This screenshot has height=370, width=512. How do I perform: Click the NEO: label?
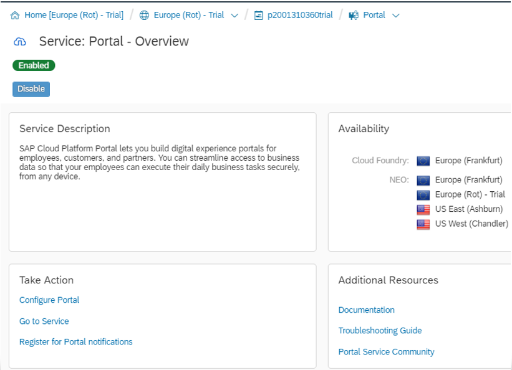point(399,180)
